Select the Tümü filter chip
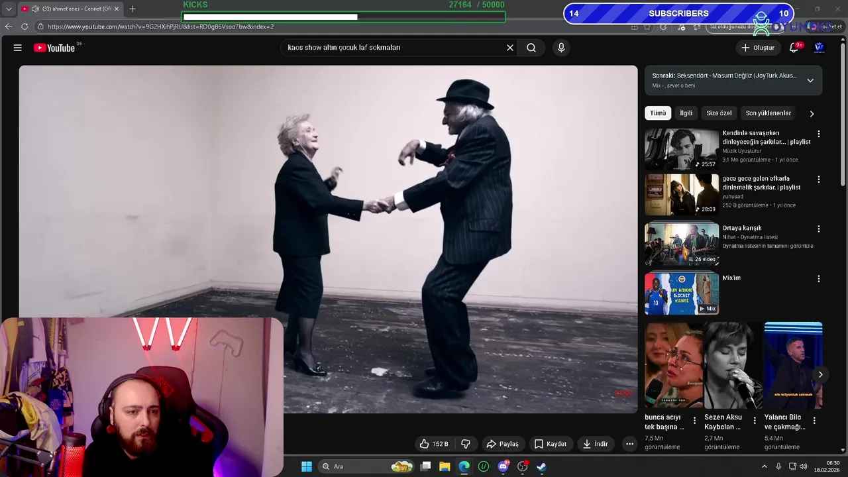Viewport: 848px width, 477px height. 658,113
